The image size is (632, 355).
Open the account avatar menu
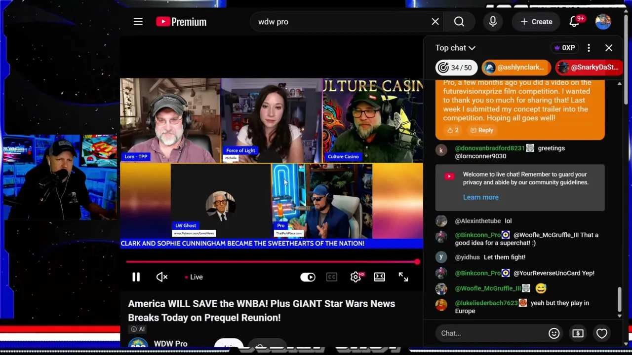pos(603,22)
